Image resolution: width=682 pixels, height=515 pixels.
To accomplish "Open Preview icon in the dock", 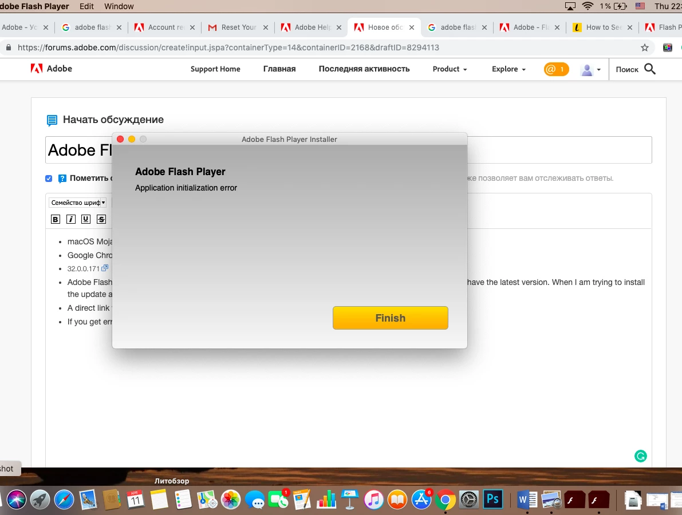I will pos(551,500).
